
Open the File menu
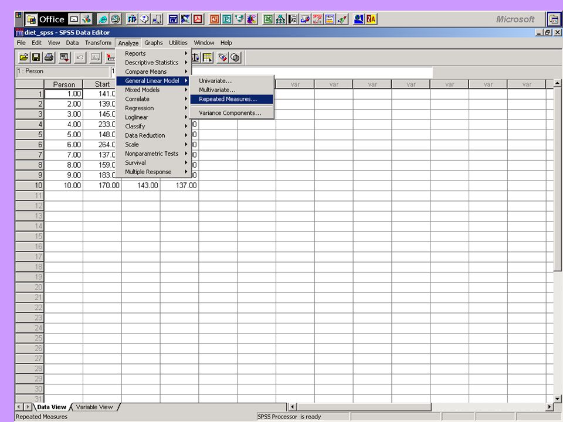coord(21,43)
